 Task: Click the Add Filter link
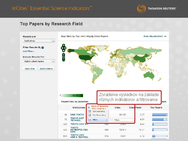click(x=28, y=51)
